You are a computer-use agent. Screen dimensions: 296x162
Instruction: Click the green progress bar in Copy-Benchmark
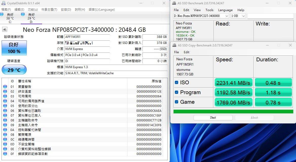[233, 111]
